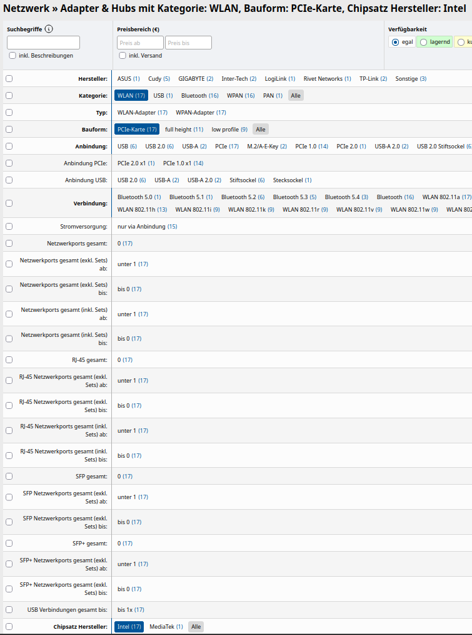
Task: Select WLAN 802.11r filter
Action: [305, 210]
